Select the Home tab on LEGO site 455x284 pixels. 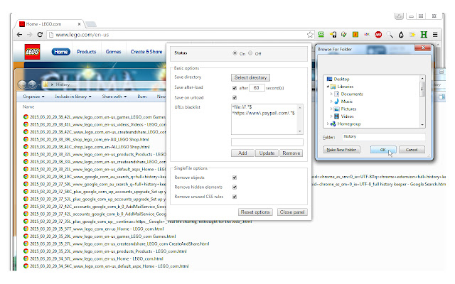click(61, 52)
